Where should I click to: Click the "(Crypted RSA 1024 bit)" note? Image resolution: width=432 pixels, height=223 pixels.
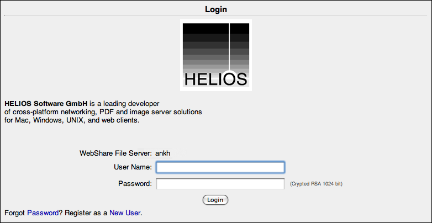tap(316, 184)
